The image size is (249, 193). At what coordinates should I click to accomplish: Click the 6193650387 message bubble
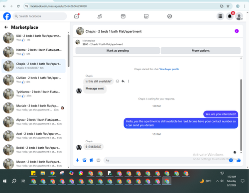[93, 147]
